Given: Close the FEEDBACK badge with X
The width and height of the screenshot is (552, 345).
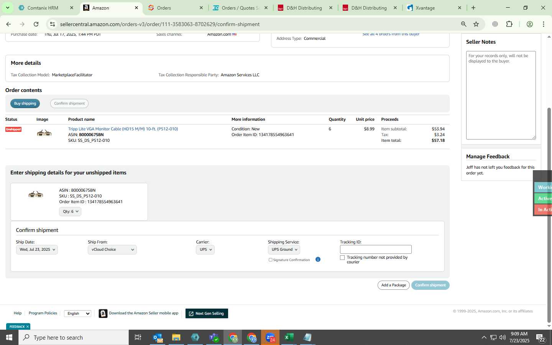Looking at the screenshot, I should coord(28,327).
